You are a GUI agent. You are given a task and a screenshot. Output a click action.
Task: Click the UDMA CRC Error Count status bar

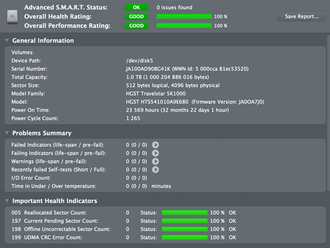[185, 237]
